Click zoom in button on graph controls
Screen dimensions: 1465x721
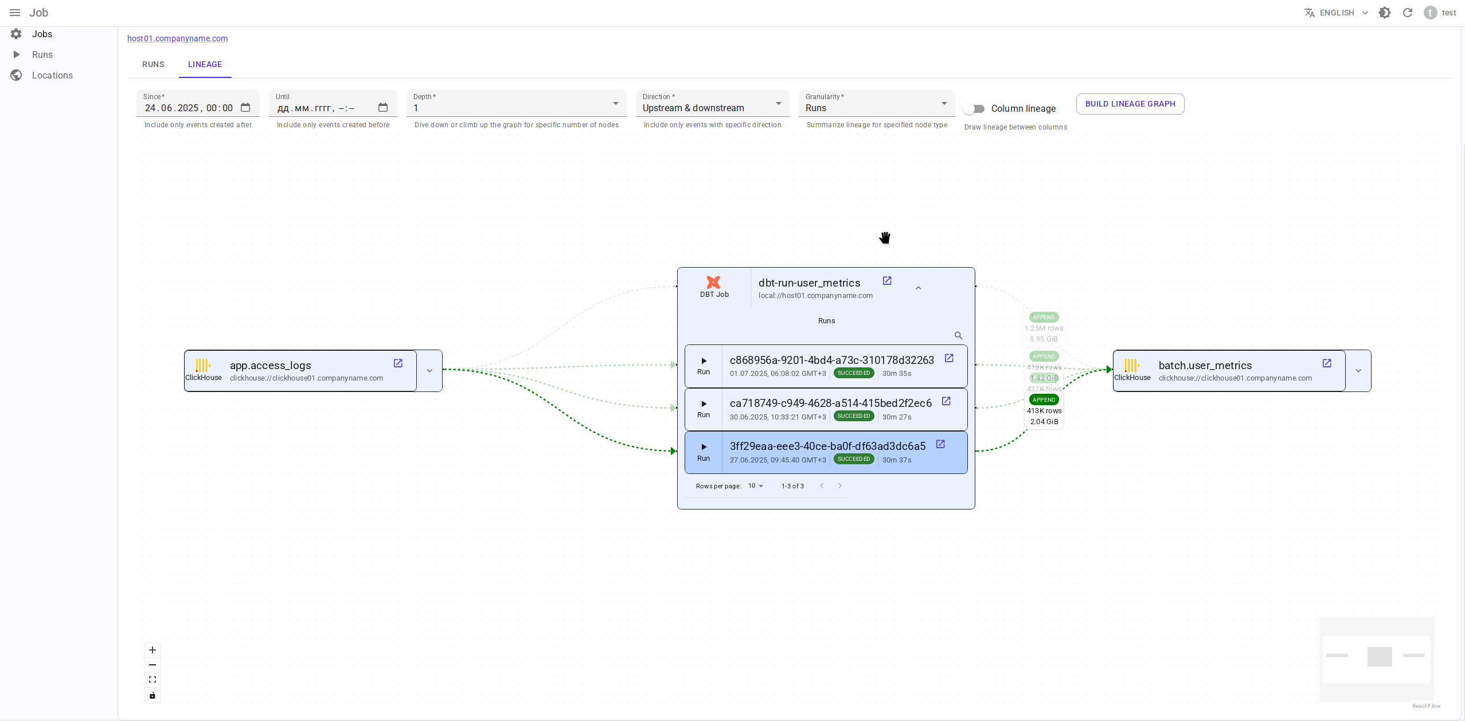click(x=153, y=650)
